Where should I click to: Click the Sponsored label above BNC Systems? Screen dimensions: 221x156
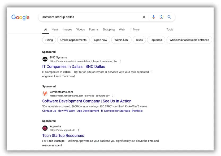tap(49, 52)
